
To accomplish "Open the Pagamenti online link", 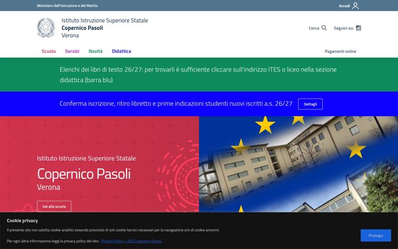I will 341,51.
